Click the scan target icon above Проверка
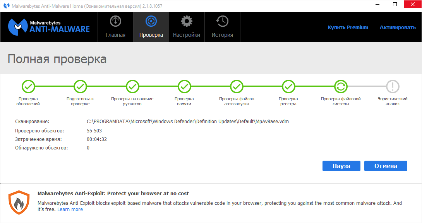Screen dimensions: 422x223 [151, 21]
